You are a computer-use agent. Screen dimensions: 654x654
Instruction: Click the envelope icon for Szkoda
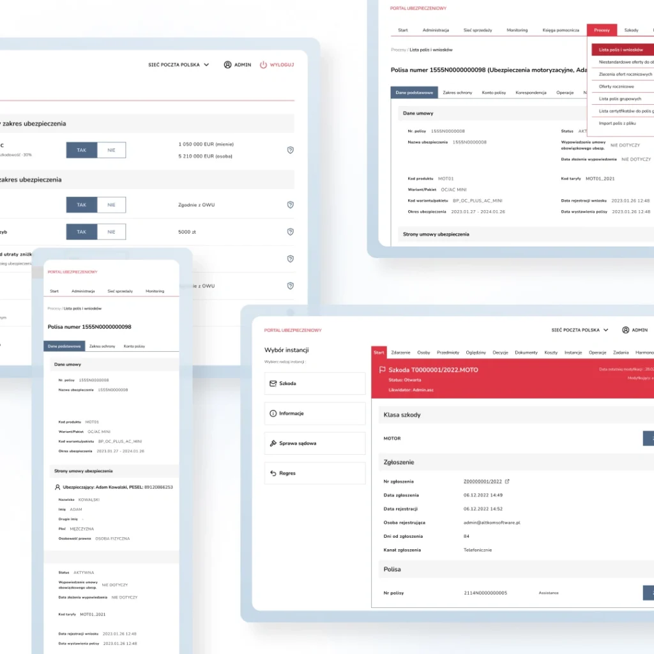click(x=273, y=383)
